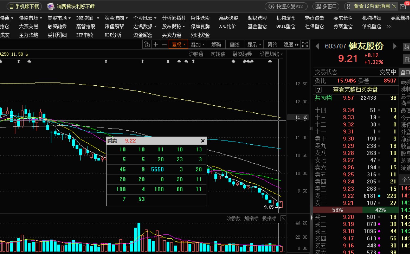Expand the DDE决策 menu
410x254 pixels.
pyautogui.click(x=88, y=18)
